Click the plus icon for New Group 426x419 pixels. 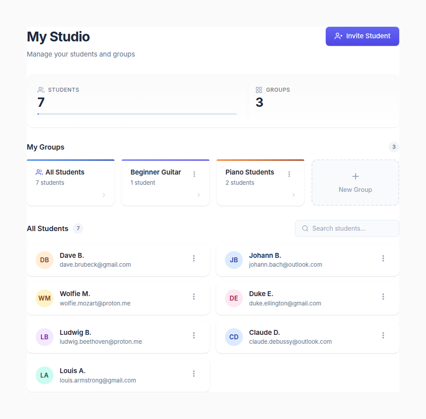point(355,176)
